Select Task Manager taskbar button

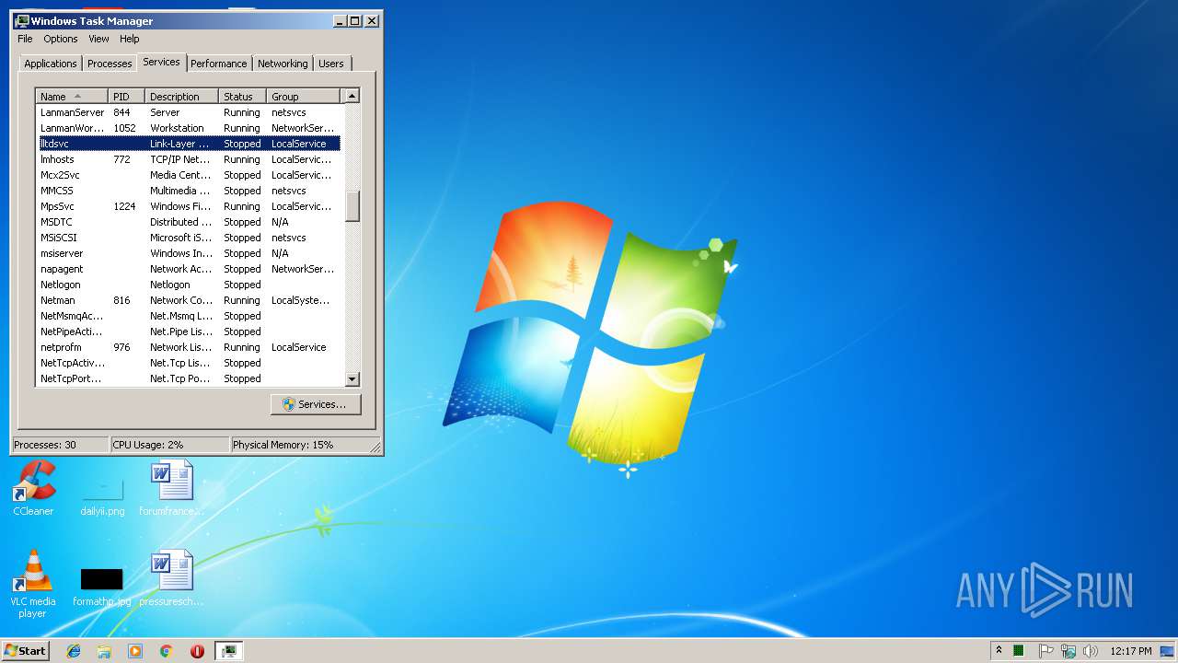coord(228,651)
